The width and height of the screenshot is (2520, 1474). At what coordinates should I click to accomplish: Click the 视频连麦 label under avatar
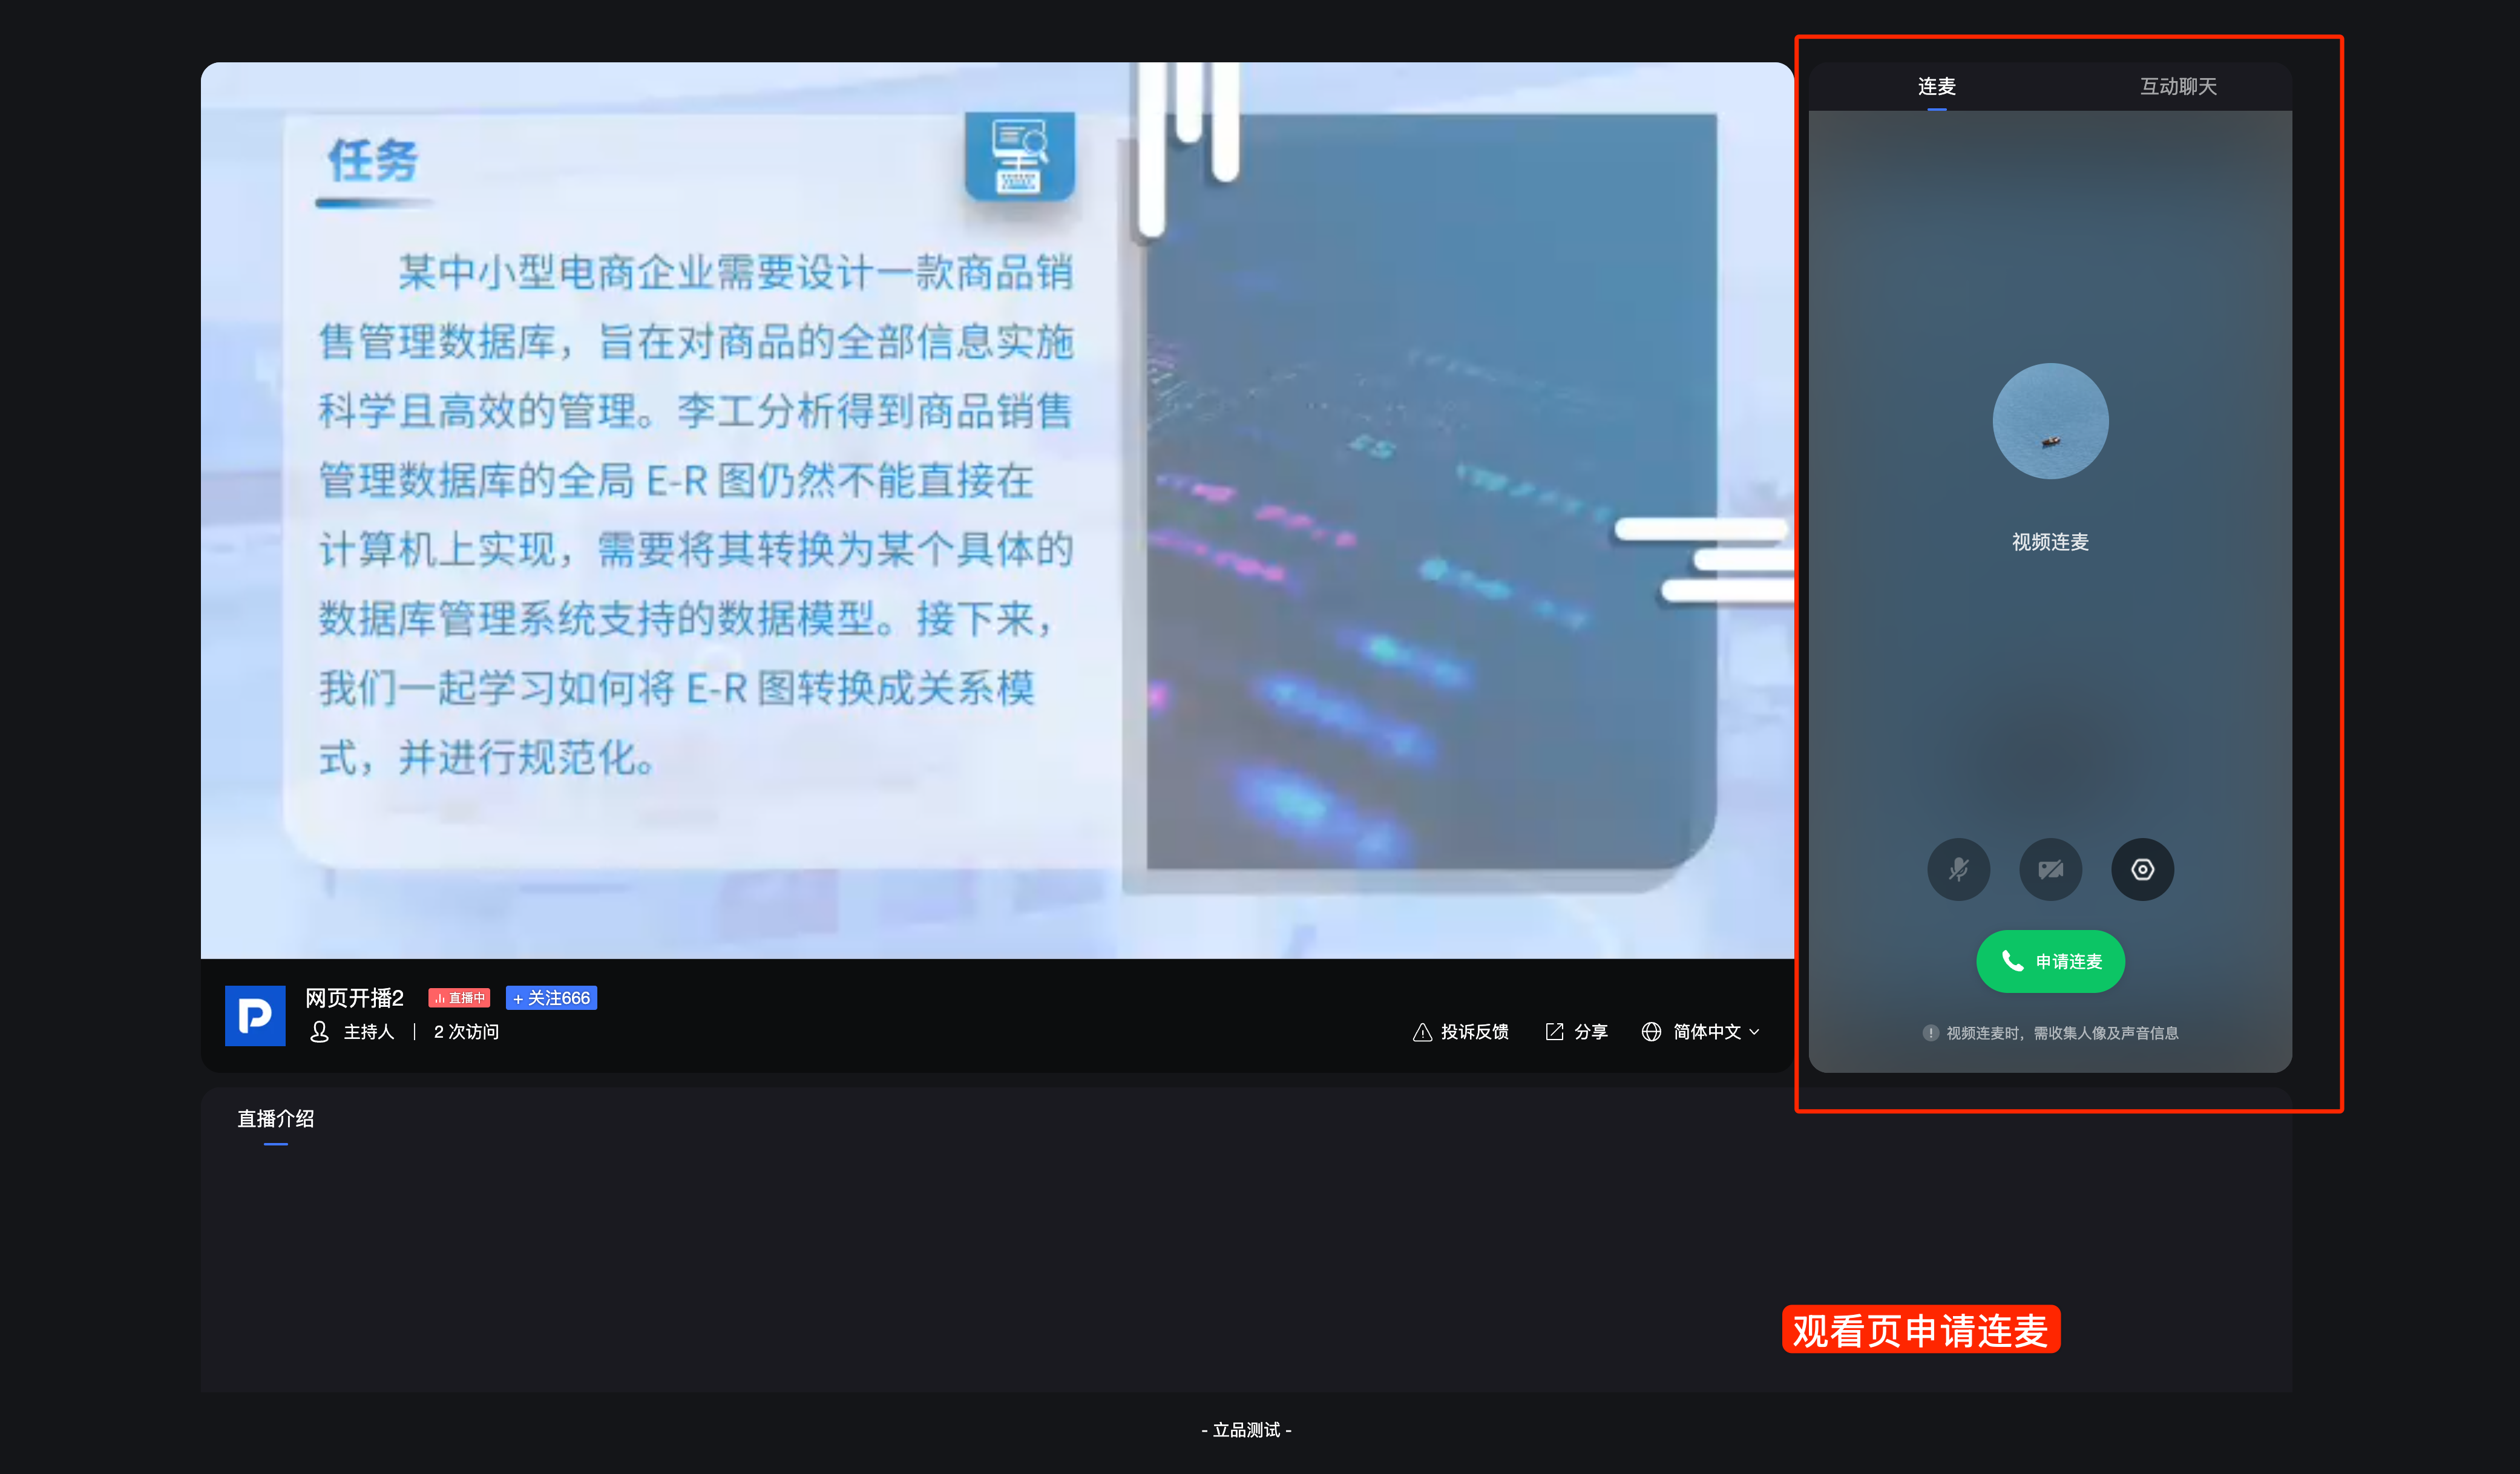click(2050, 542)
